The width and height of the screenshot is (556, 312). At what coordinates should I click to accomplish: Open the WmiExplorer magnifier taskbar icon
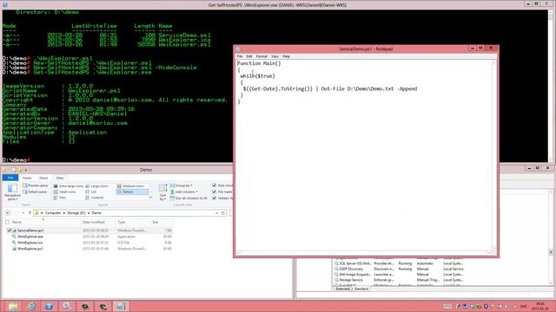pyautogui.click(x=67, y=306)
